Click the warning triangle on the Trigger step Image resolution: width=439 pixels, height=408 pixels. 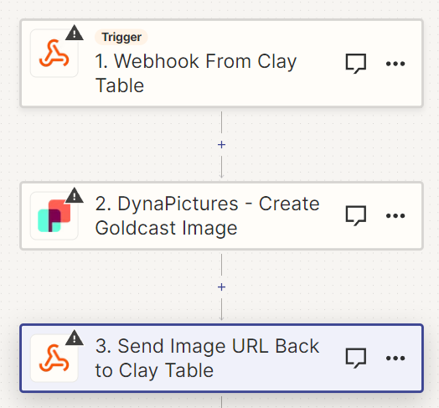[x=75, y=33]
